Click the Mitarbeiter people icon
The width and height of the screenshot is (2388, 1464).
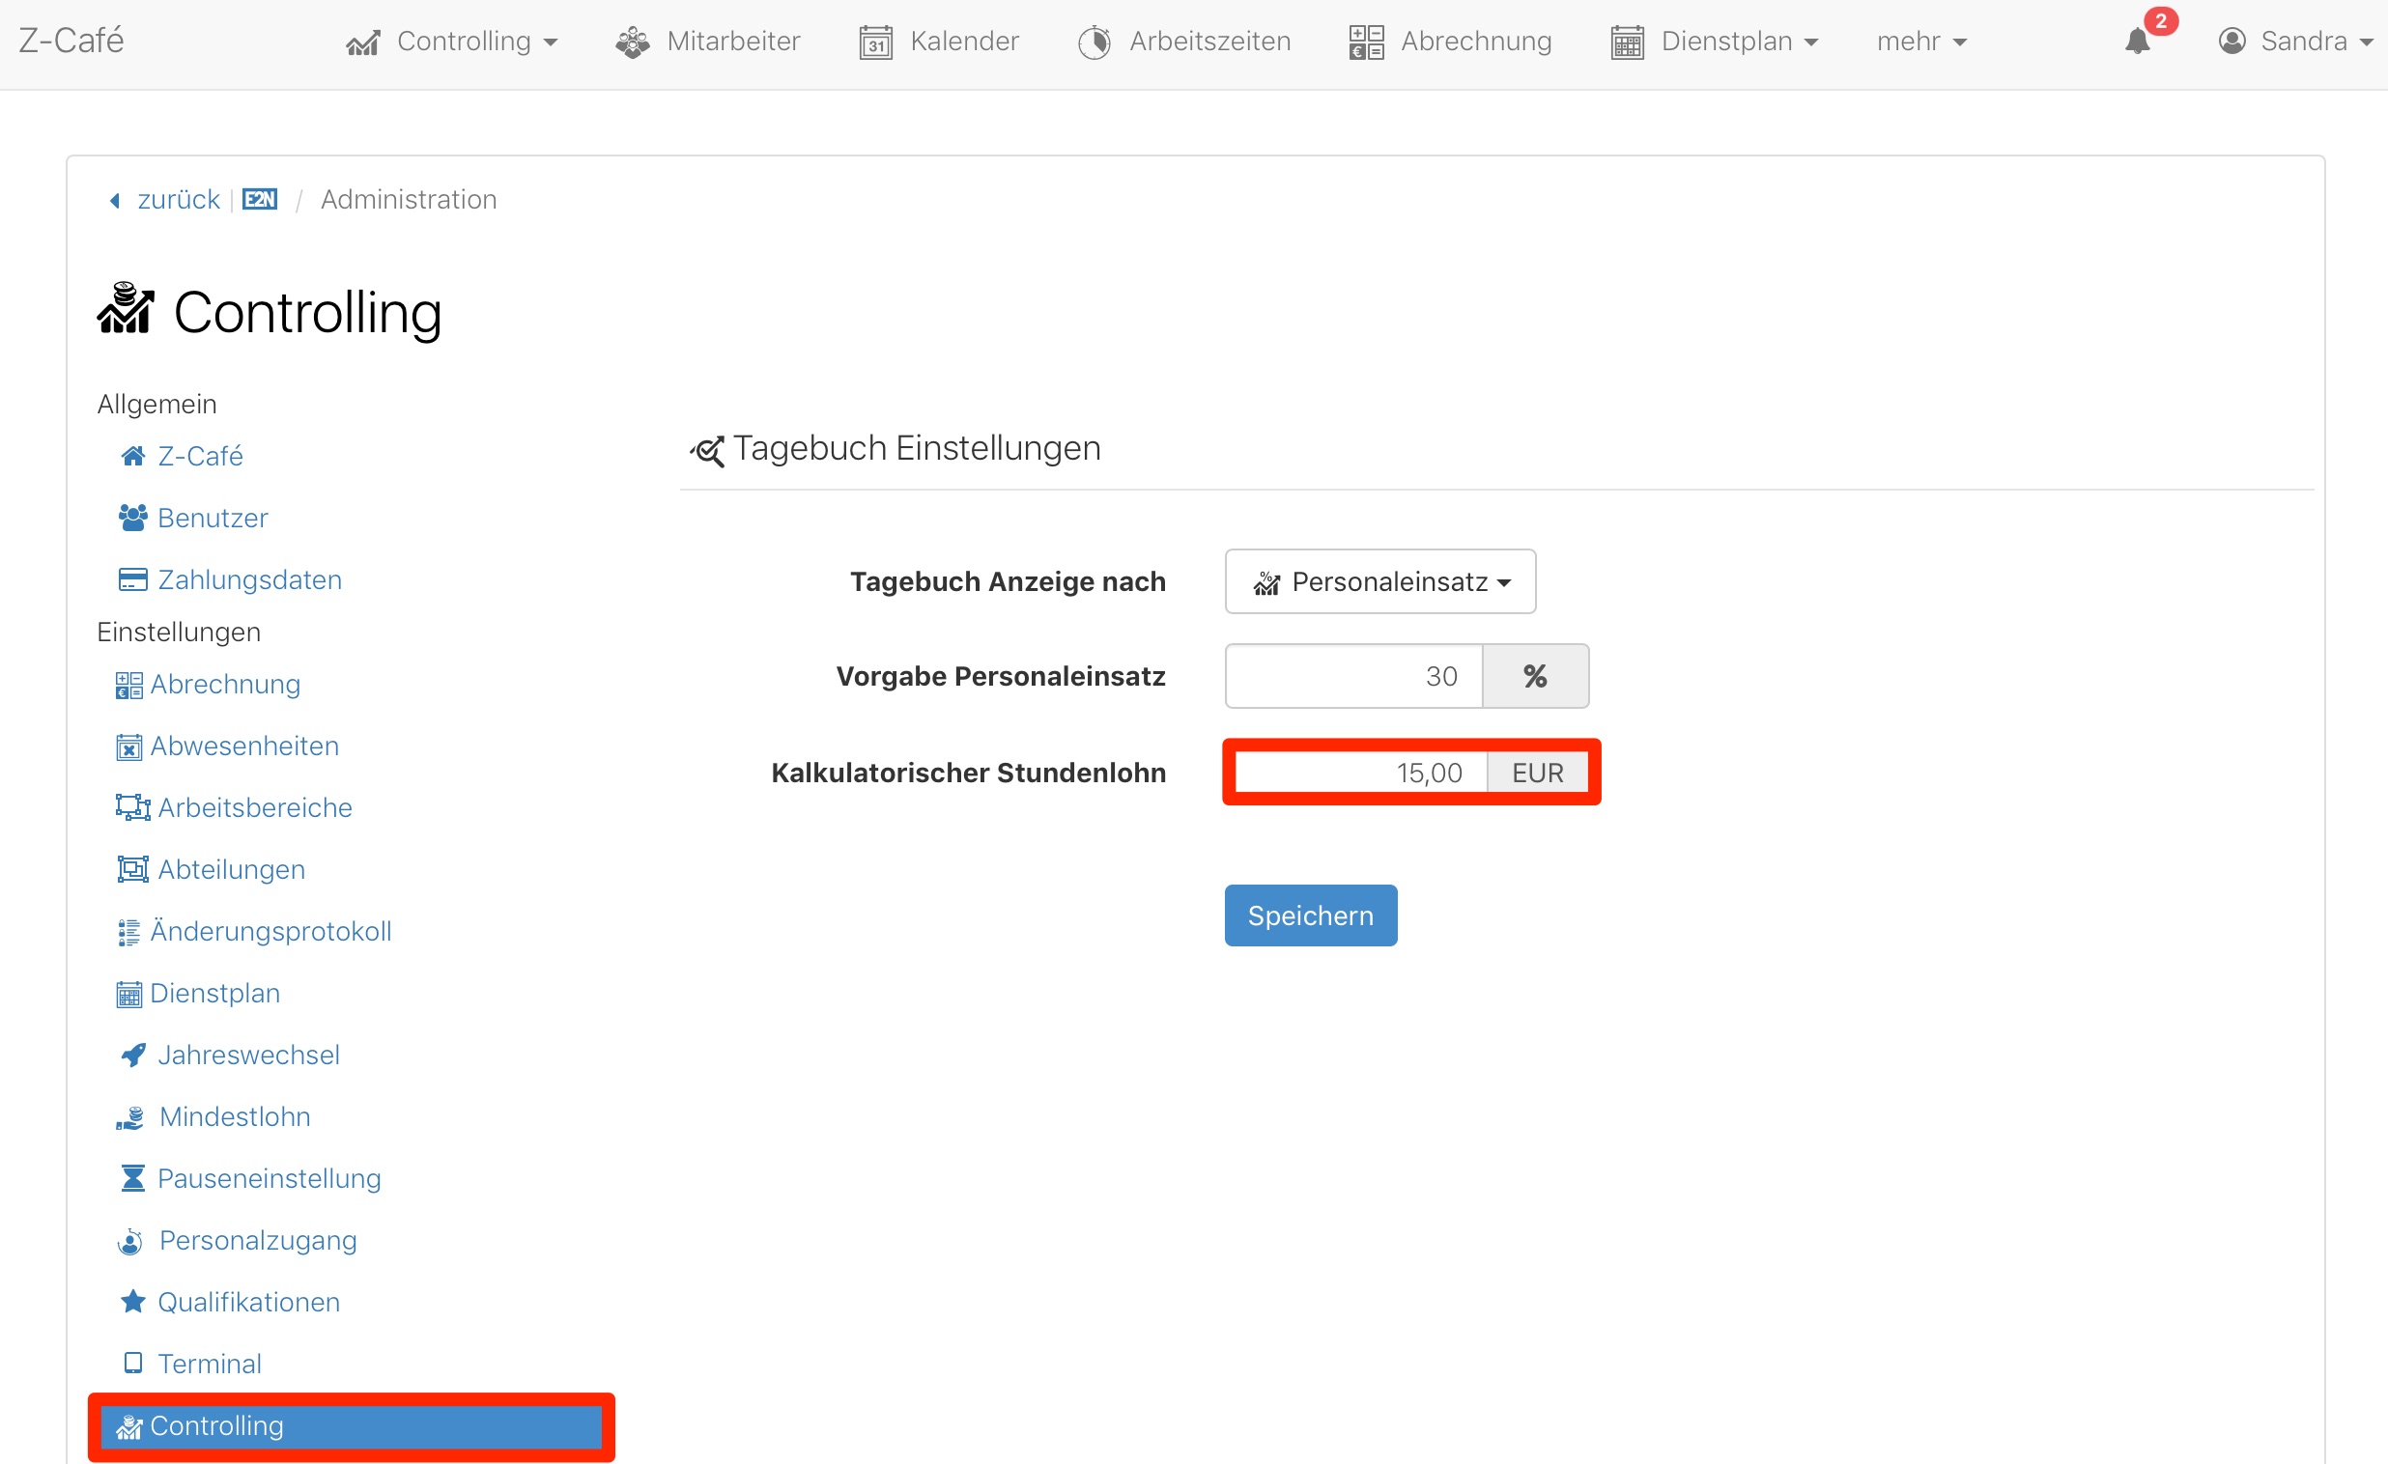[x=633, y=42]
